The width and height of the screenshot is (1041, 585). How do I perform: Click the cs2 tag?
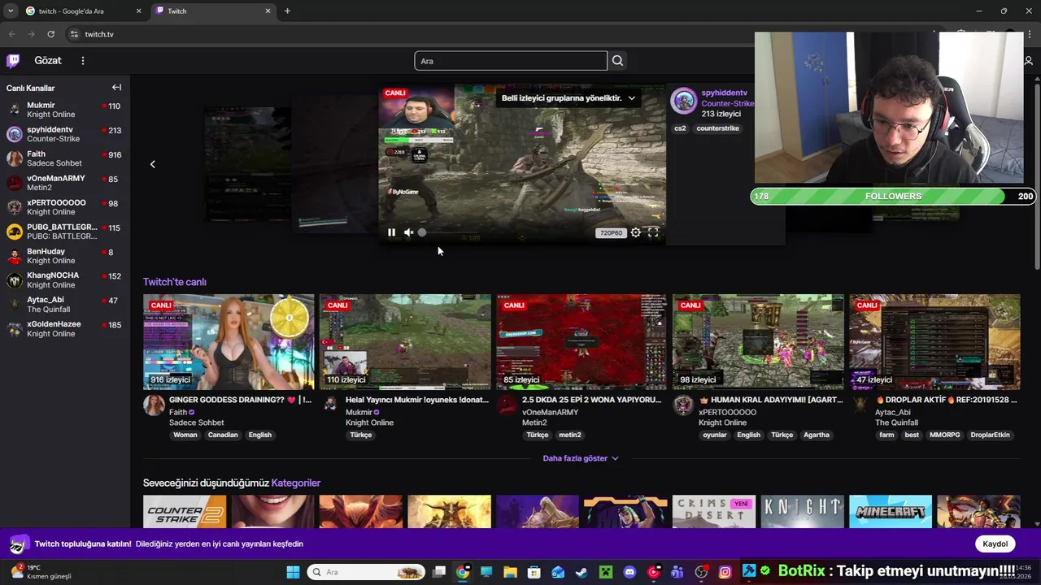(680, 128)
